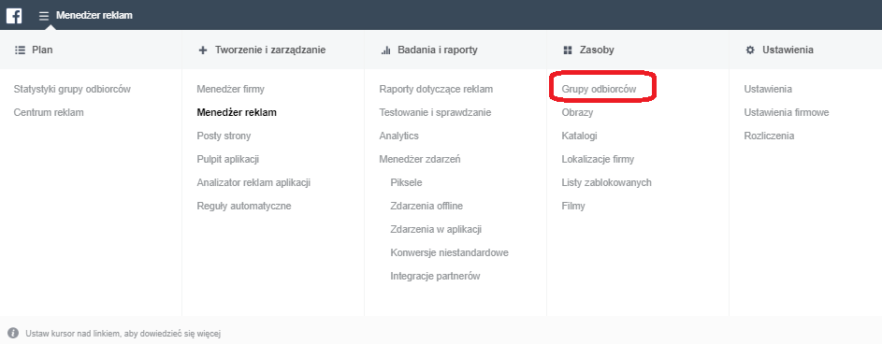Open Raporty dotyczące reklam

pos(436,89)
